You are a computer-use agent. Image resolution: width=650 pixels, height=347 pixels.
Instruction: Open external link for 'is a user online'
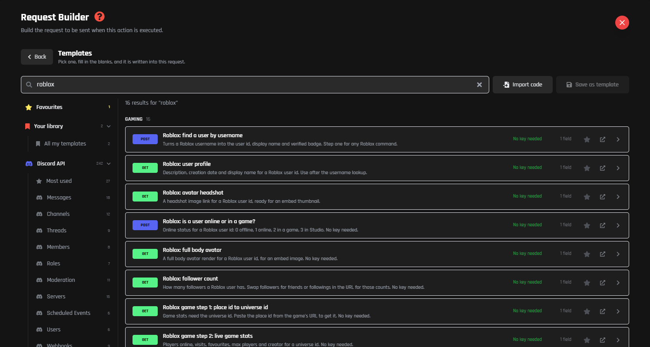[x=603, y=225]
